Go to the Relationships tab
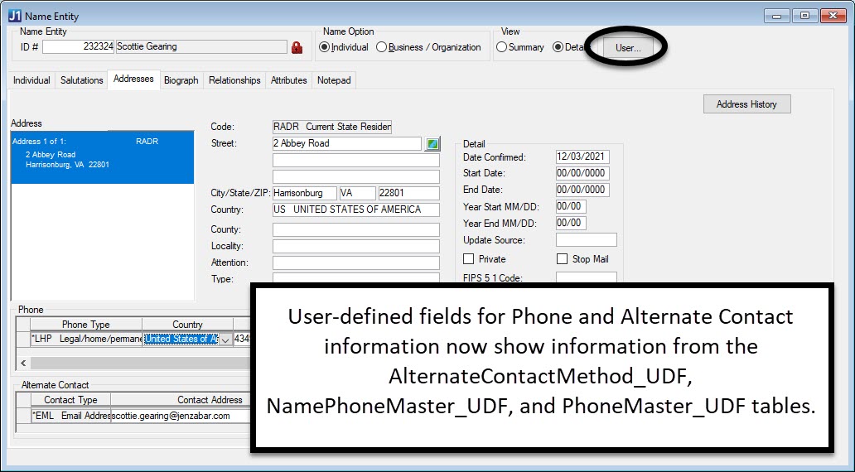Viewport: 855px width, 472px height. tap(234, 80)
